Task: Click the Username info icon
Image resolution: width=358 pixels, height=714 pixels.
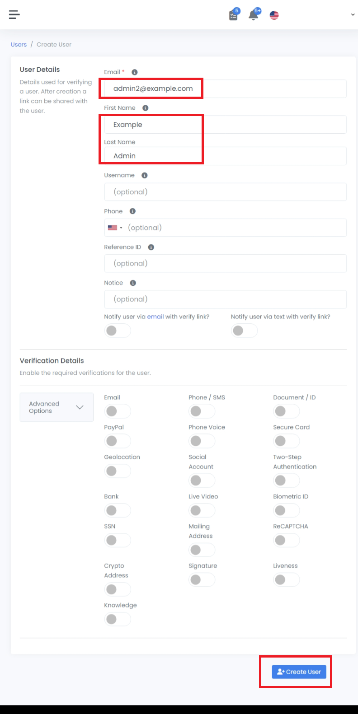Action: click(x=145, y=175)
